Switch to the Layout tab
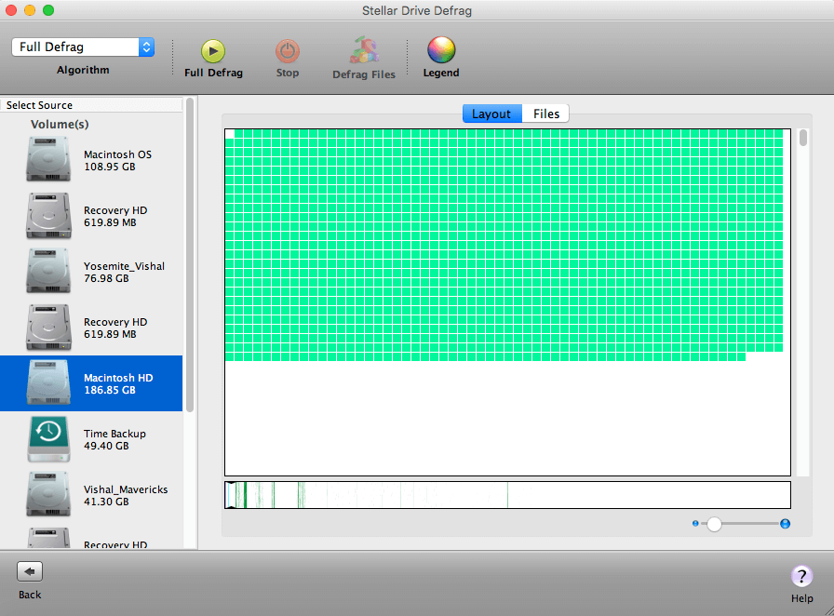Image resolution: width=834 pixels, height=616 pixels. 492,114
